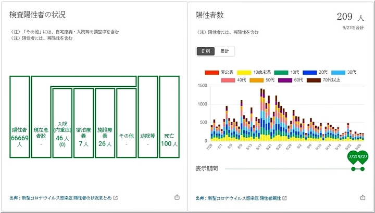Switch chart to 累計 view
The height and width of the screenshot is (213, 375).
(x=224, y=51)
